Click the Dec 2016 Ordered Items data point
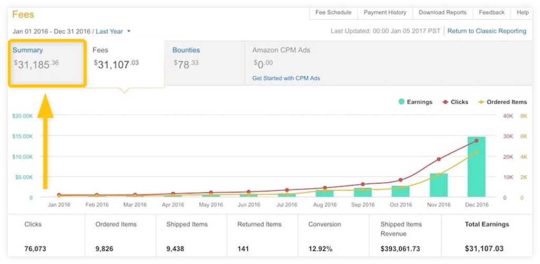Viewport: 540px width, 264px height. point(476,151)
